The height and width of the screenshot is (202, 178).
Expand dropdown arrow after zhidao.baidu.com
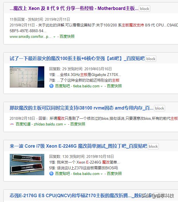(x=65, y=125)
